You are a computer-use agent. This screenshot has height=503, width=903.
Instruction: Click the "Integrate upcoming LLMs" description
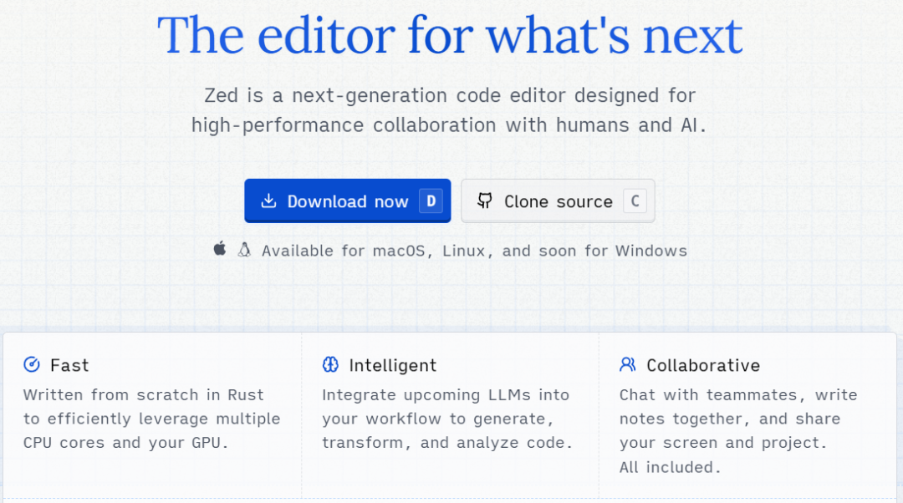click(x=447, y=419)
